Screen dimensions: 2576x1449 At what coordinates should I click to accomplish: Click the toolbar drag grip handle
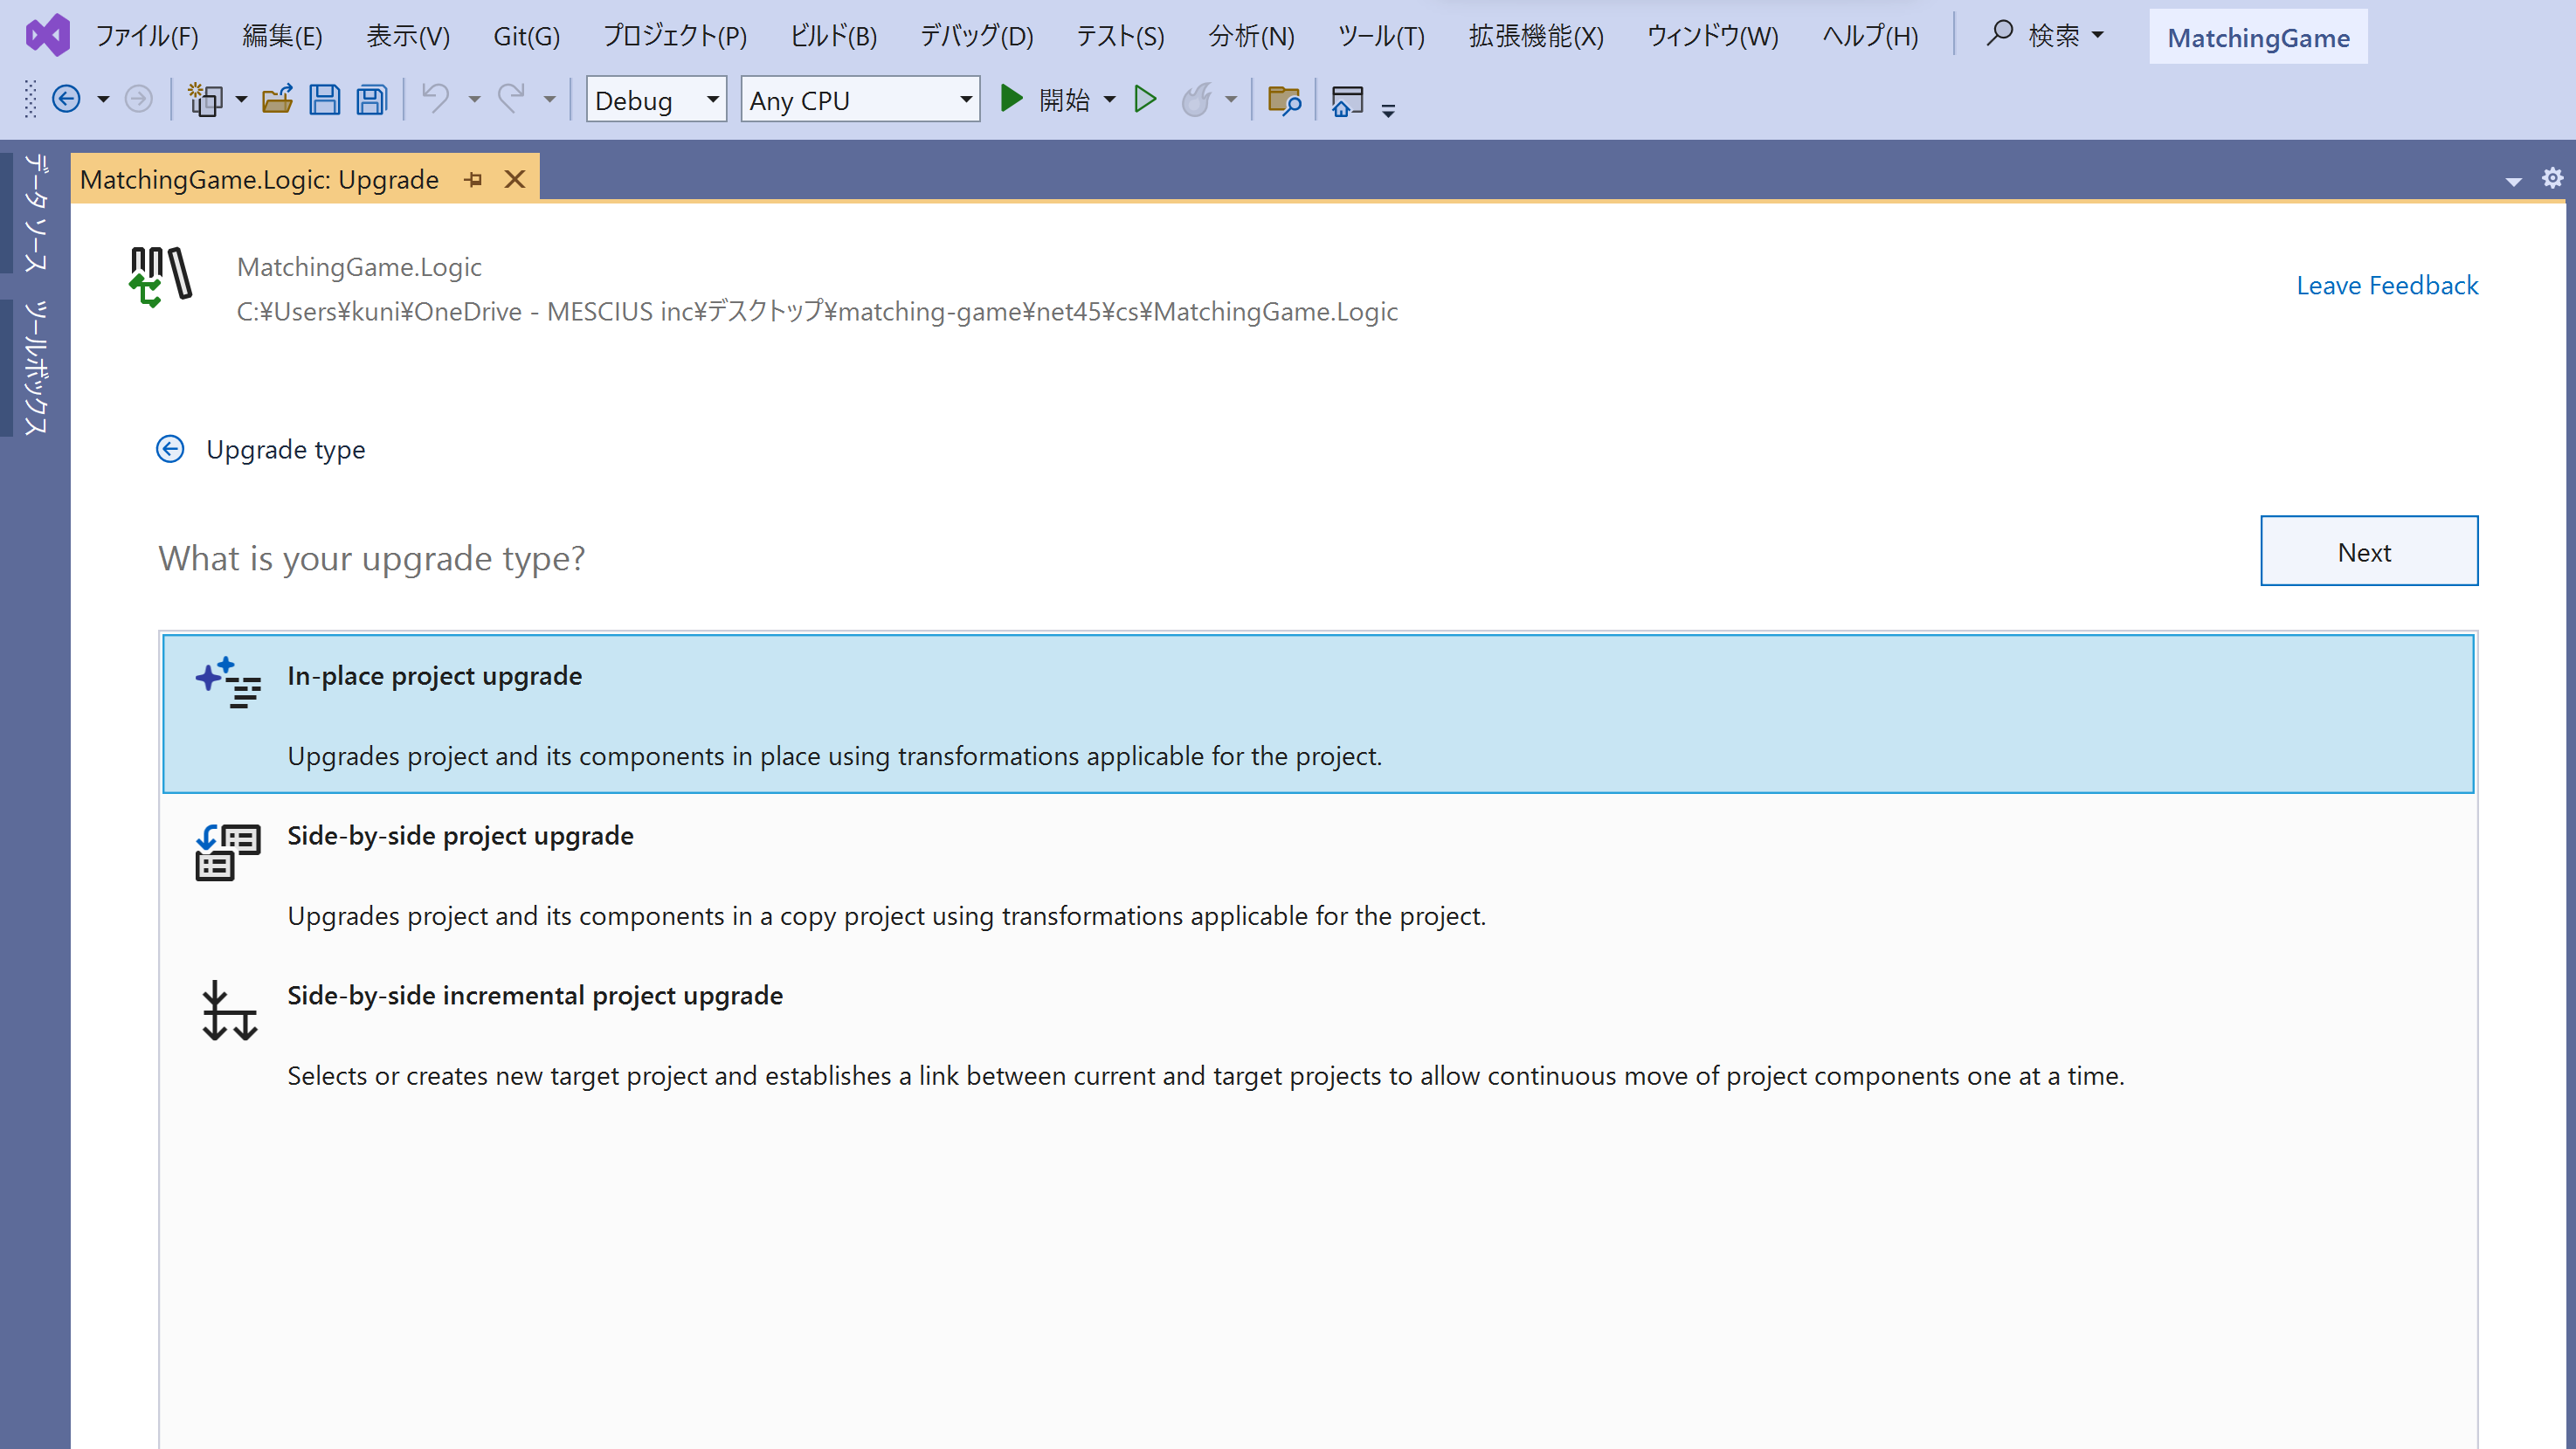coord(30,99)
